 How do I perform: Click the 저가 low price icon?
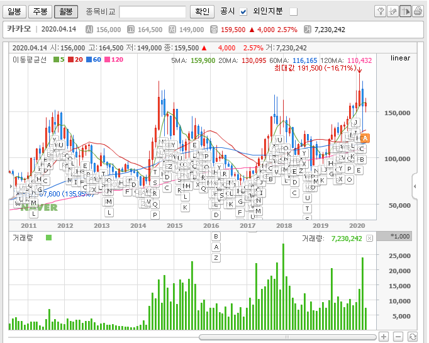[x=172, y=30]
